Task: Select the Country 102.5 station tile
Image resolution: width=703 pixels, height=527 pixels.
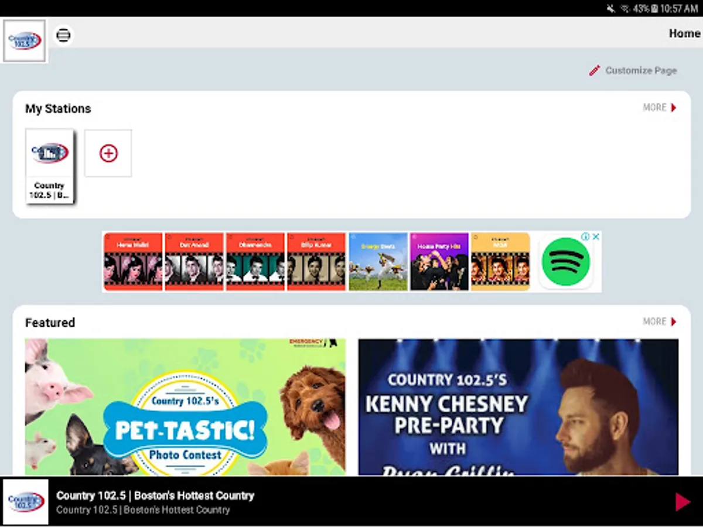Action: tap(50, 166)
